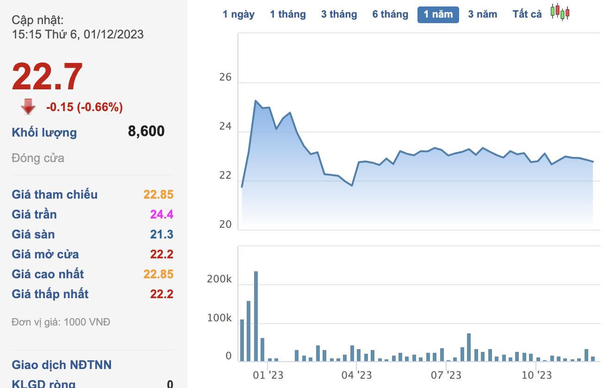
Task: Open the 3 năm chart range
Action: [482, 14]
